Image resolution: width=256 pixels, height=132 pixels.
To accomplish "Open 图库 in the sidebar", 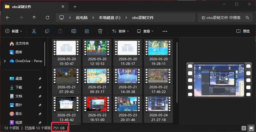I will point(16,52).
